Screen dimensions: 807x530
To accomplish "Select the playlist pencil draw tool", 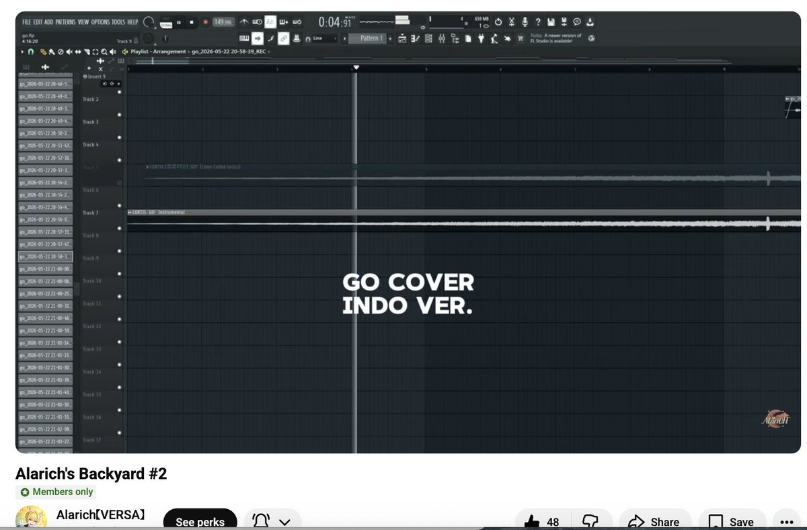I will [42, 52].
